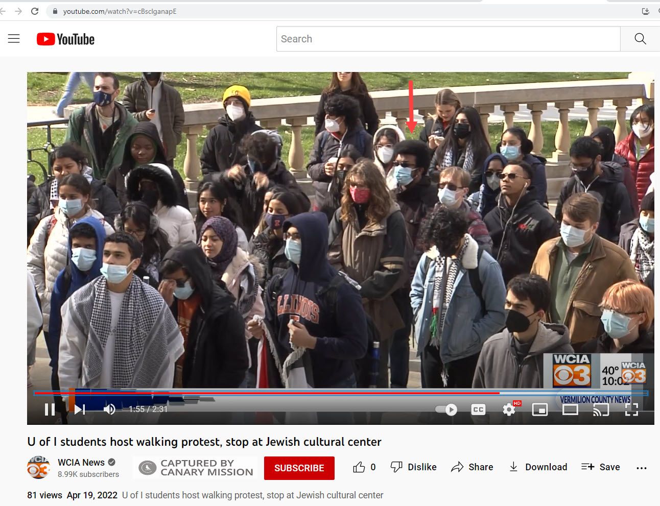The width and height of the screenshot is (660, 506).
Task: Open the WCIA News channel link
Action: (x=81, y=463)
